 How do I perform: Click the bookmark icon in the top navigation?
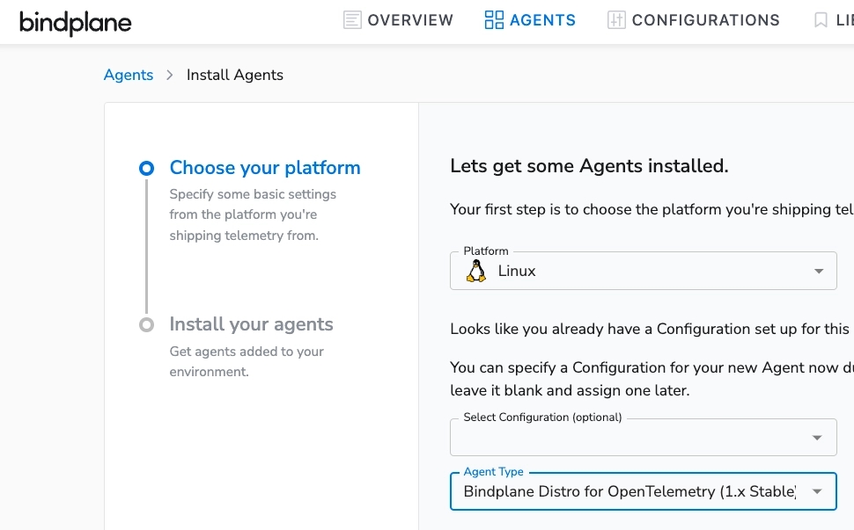[821, 20]
